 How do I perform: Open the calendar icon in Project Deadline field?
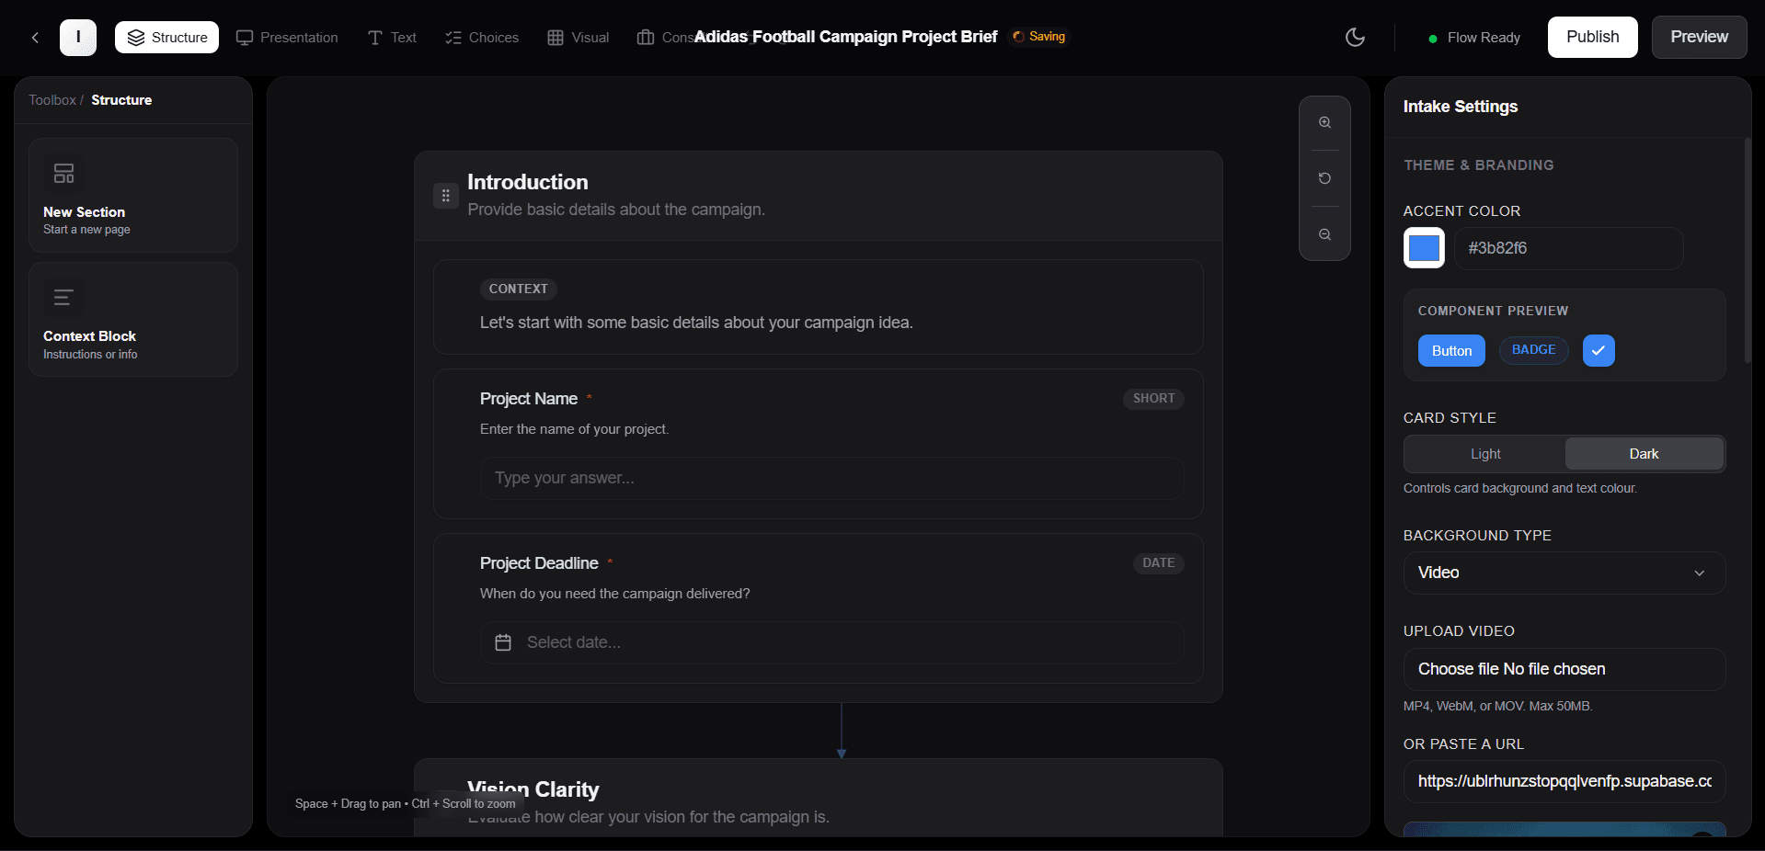tap(503, 642)
